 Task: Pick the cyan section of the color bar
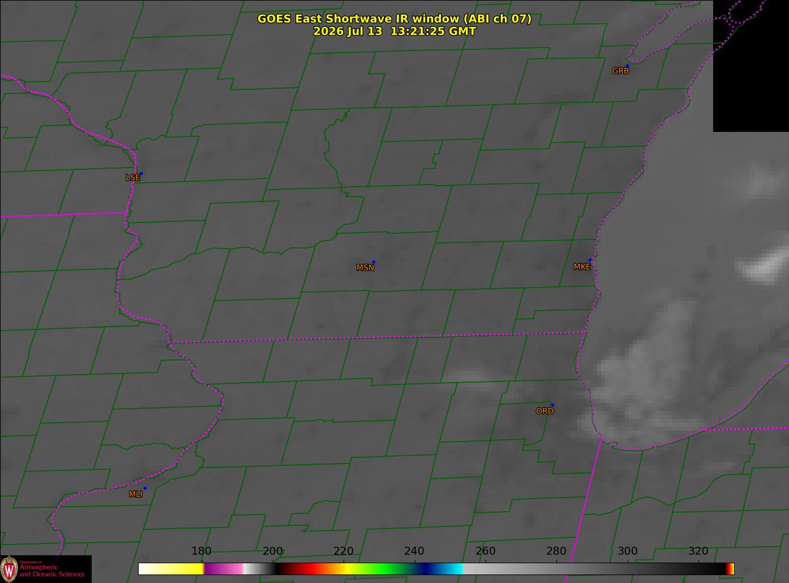click(x=450, y=568)
